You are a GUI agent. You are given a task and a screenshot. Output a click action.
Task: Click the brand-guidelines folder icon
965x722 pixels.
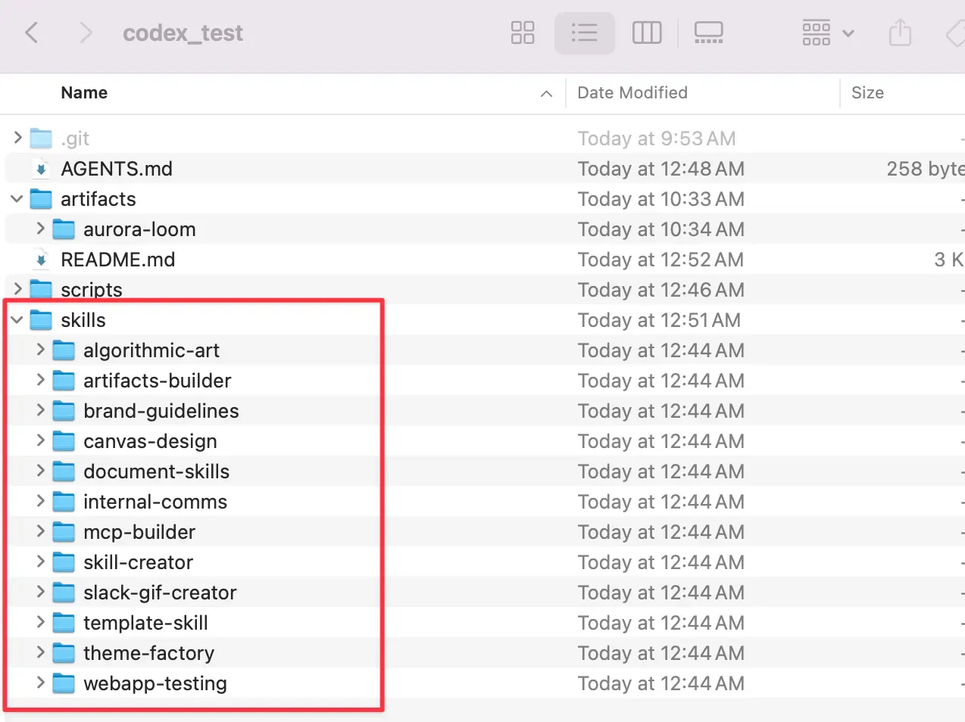(x=64, y=411)
